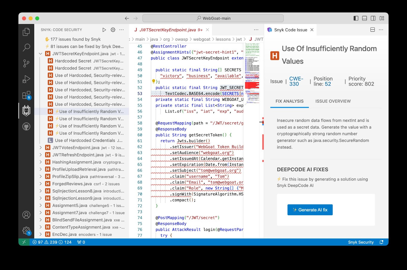Viewport: 407px width, 270px height.
Task: Toggle primary side bar layout icon
Action: (x=356, y=18)
